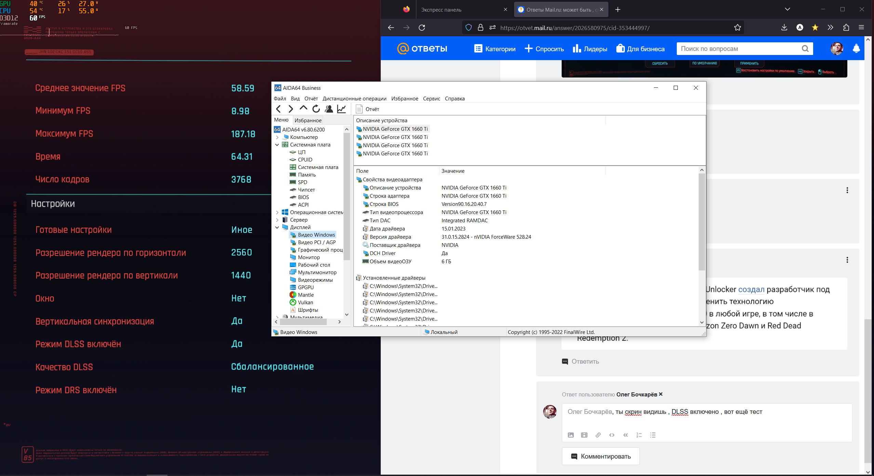Insert a video in the comment editor
Viewport: 874px width, 476px height.
point(584,435)
